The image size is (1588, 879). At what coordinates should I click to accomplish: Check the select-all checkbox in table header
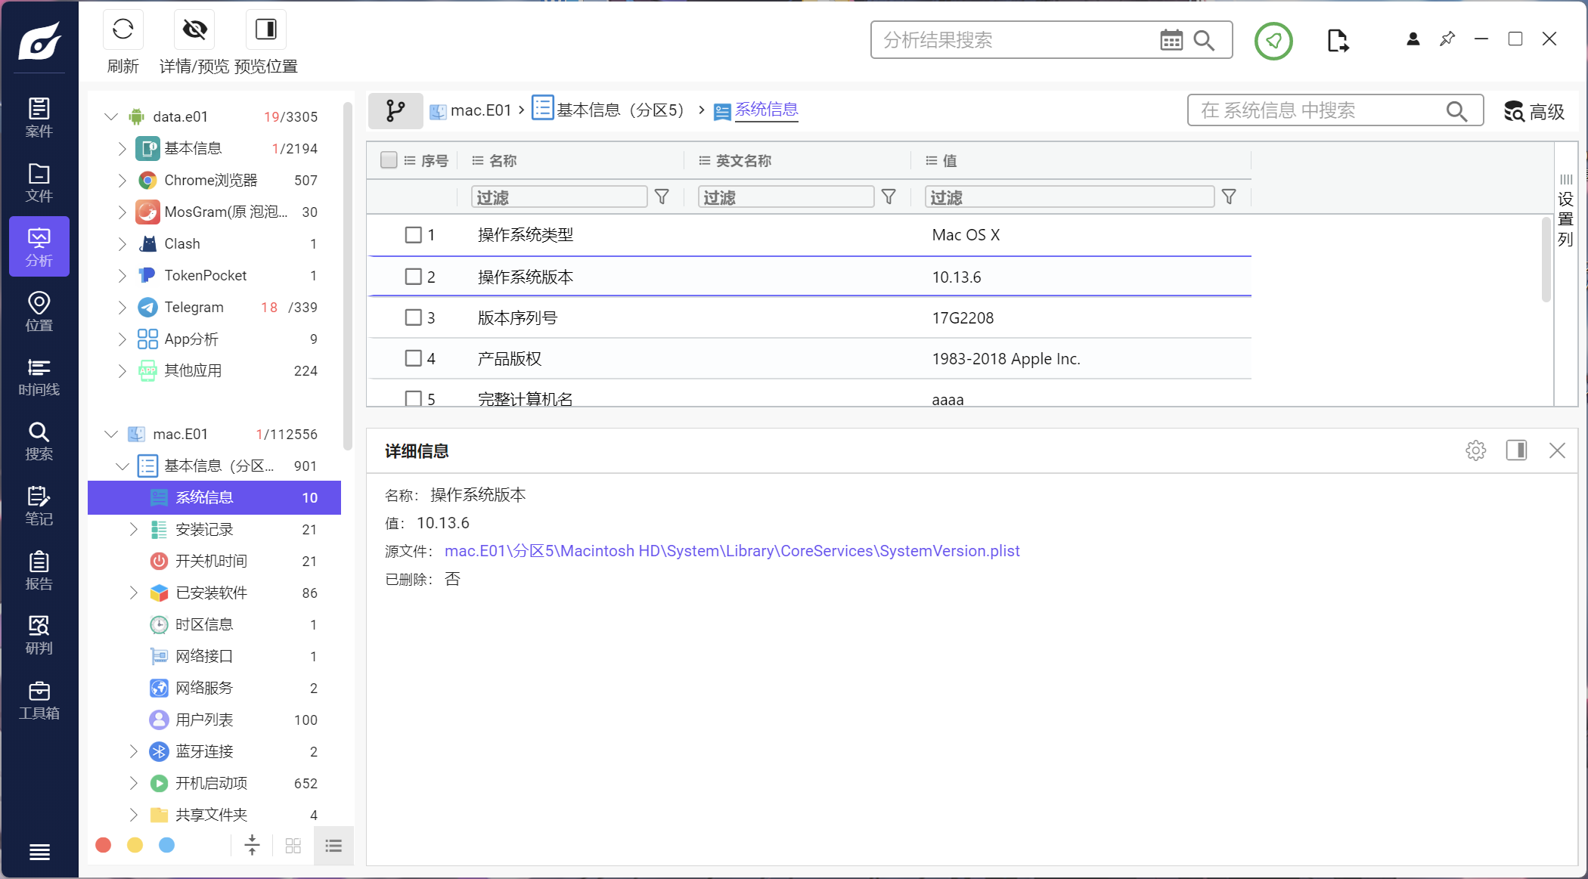389,159
